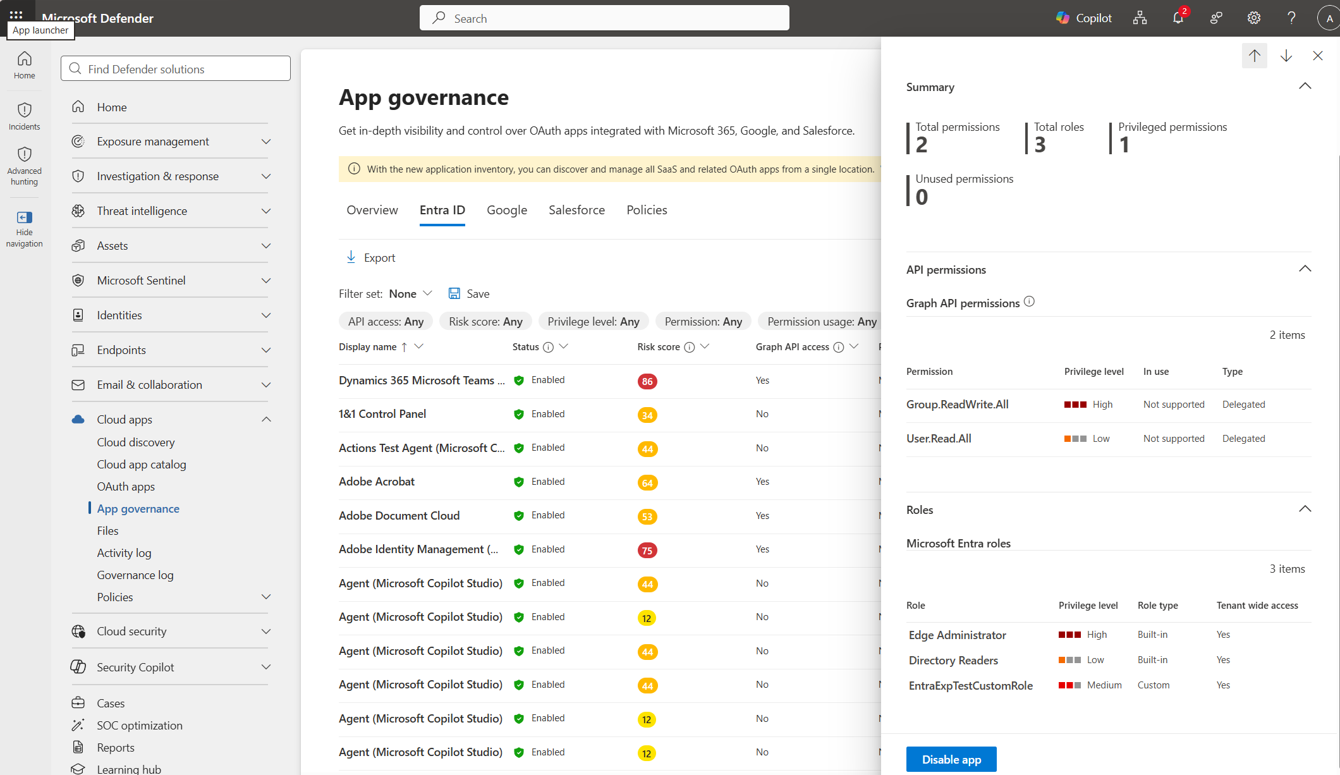
Task: Open the settings gear icon
Action: 1254,18
